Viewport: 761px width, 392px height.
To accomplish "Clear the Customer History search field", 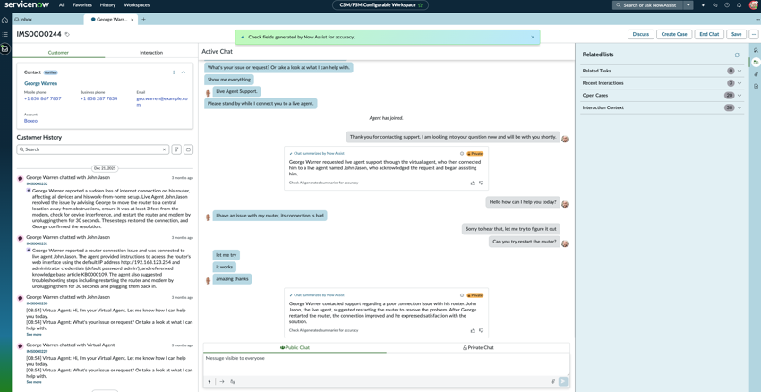I will click(164, 149).
